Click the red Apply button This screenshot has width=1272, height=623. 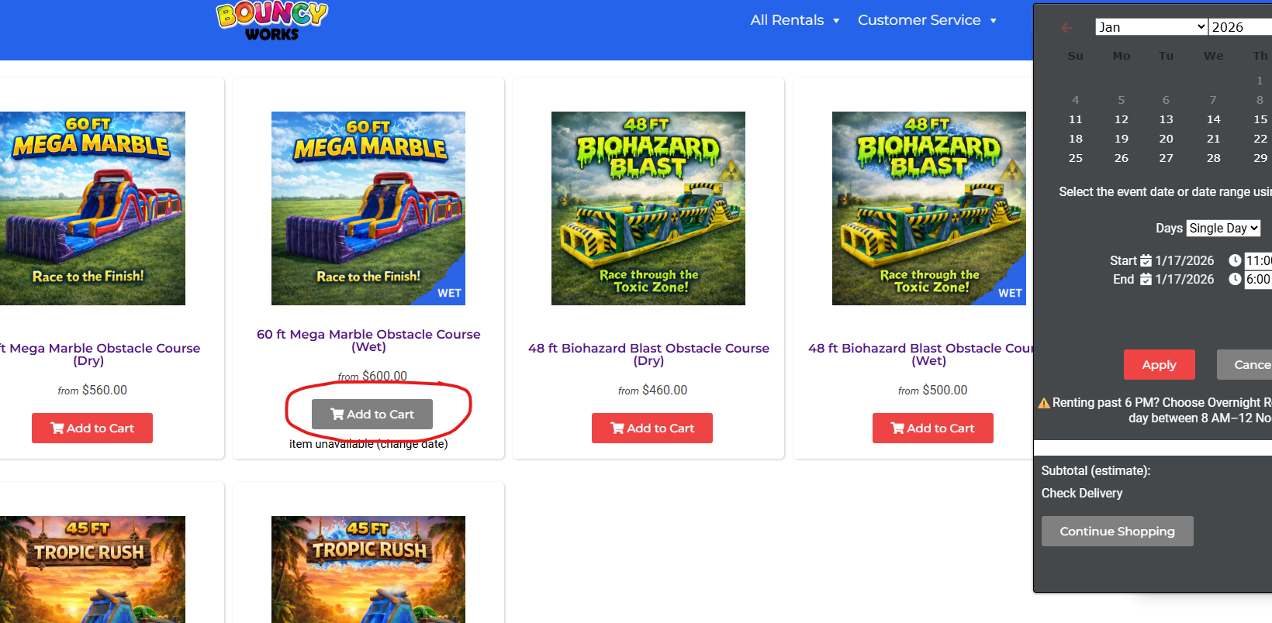(x=1159, y=365)
